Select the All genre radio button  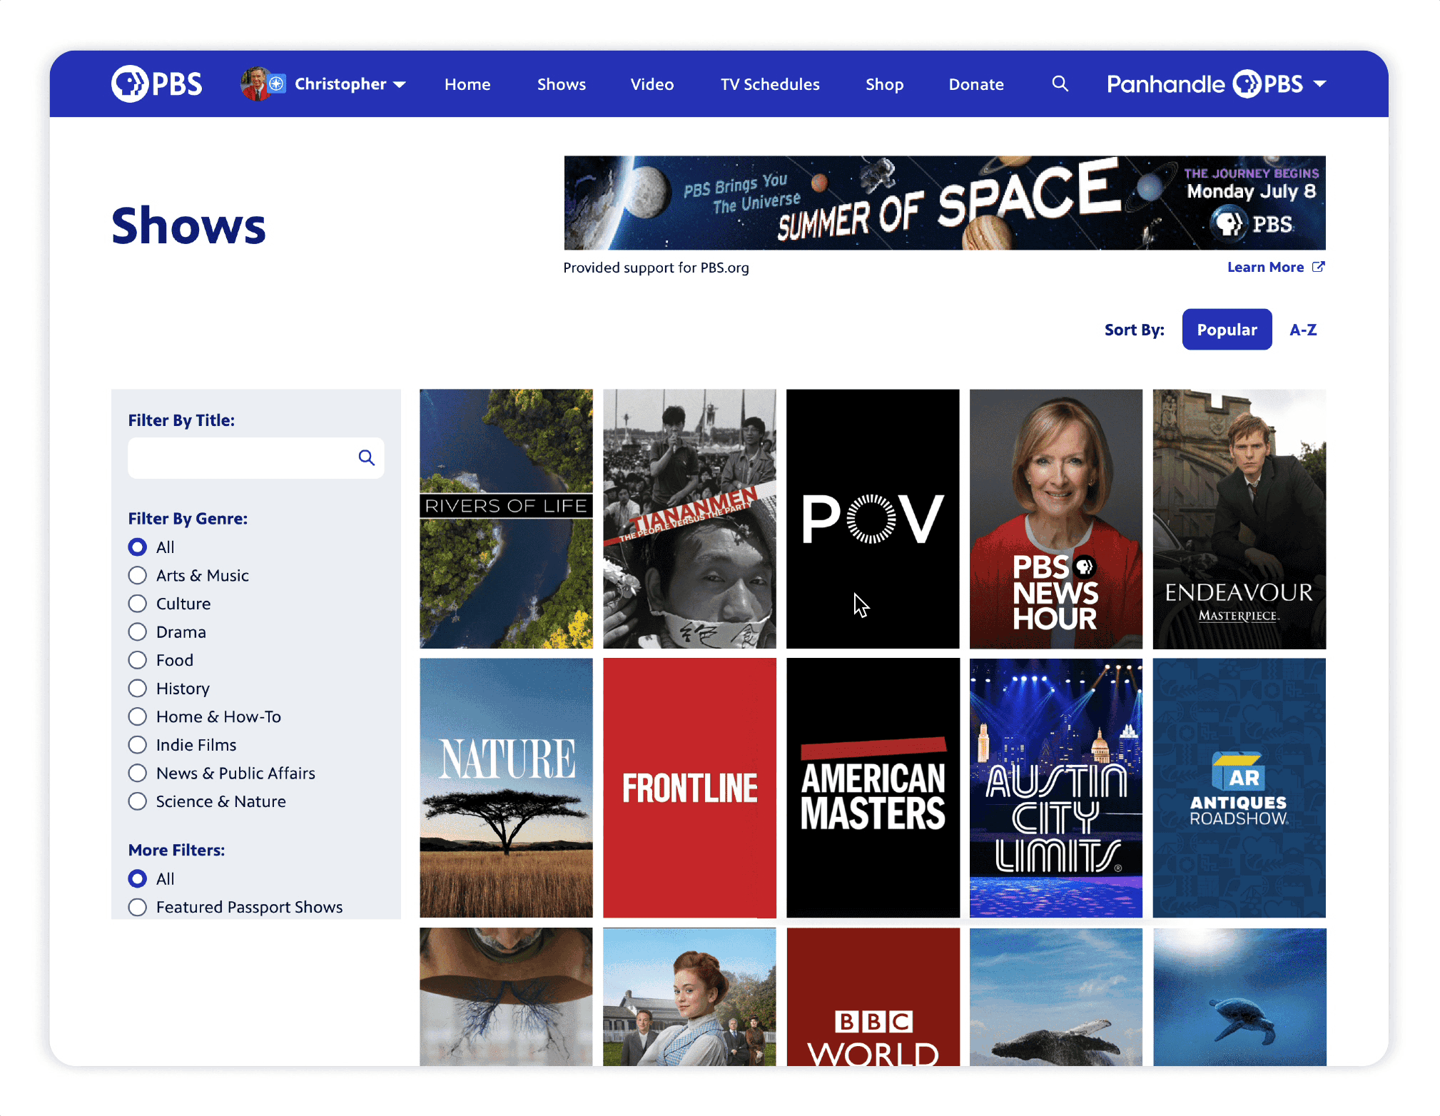(137, 547)
